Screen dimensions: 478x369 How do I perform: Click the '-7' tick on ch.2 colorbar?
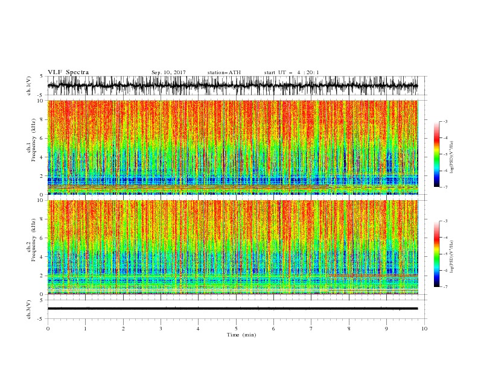click(x=445, y=286)
